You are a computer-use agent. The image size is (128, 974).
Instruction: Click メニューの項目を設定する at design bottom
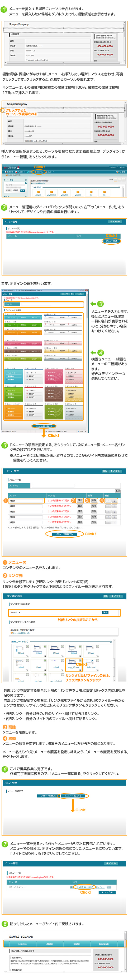coord(44,426)
